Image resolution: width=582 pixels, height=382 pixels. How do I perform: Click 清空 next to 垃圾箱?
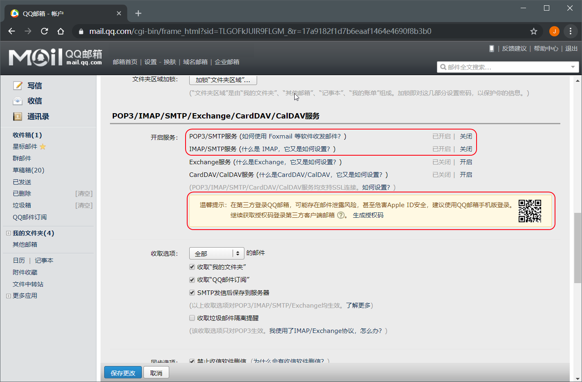pos(84,205)
